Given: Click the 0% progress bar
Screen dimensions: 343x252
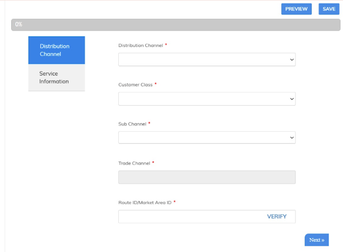Looking at the screenshot, I should (x=175, y=25).
